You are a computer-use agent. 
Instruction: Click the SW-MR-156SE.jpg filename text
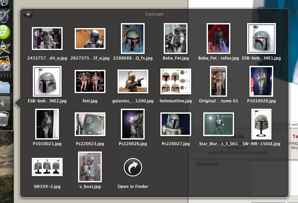tap(261, 144)
